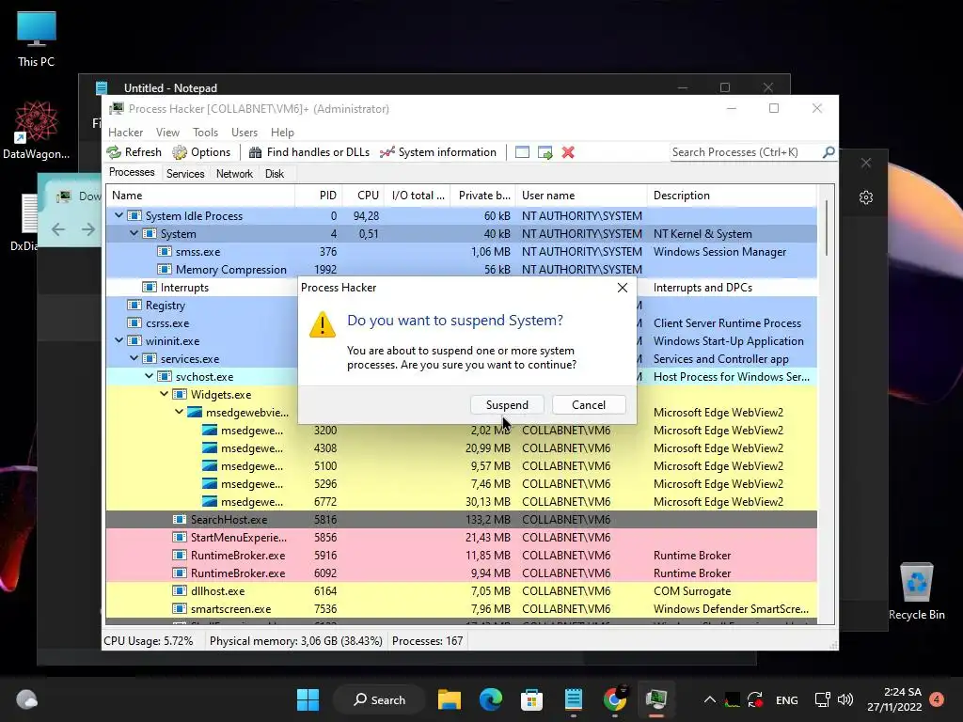This screenshot has width=963, height=722.
Task: Open Microsoft Store from the taskbar
Action: tap(532, 699)
